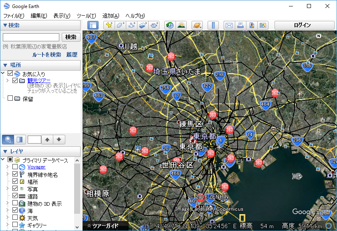Check the 天気 layer checkbox

pyautogui.click(x=15, y=217)
